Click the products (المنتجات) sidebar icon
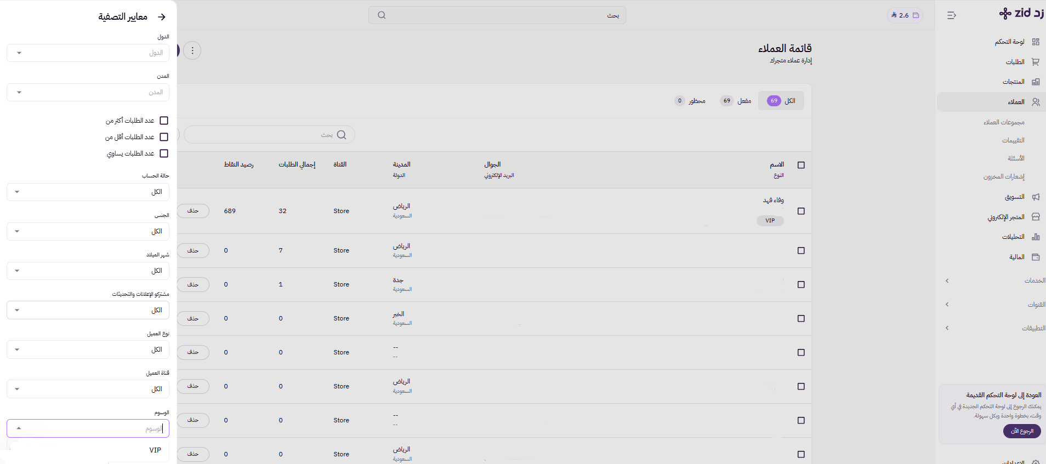Screen dimensions: 1046x464 coord(1035,82)
